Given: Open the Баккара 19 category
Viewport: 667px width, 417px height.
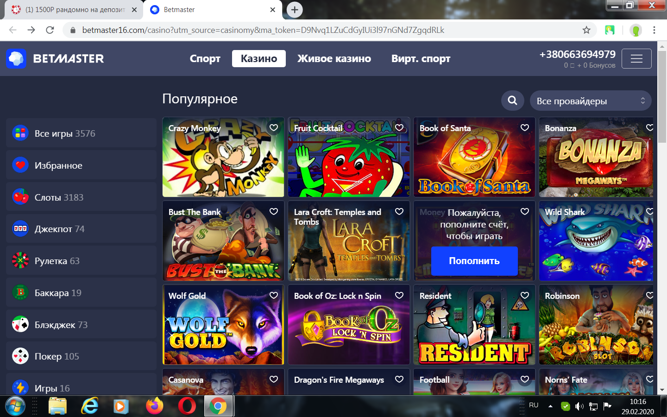Looking at the screenshot, I should coord(82,293).
